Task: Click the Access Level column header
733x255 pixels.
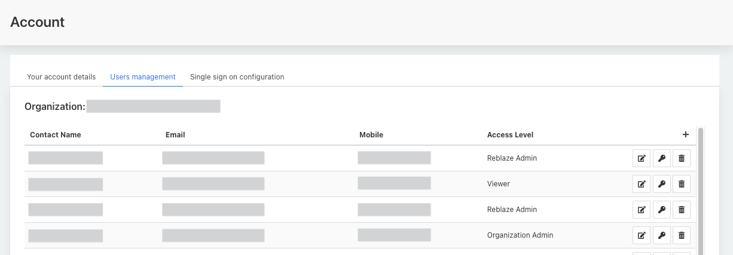Action: click(510, 135)
